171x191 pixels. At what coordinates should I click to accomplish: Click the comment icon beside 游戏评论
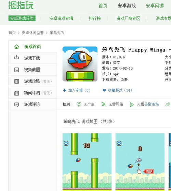coord(16,105)
